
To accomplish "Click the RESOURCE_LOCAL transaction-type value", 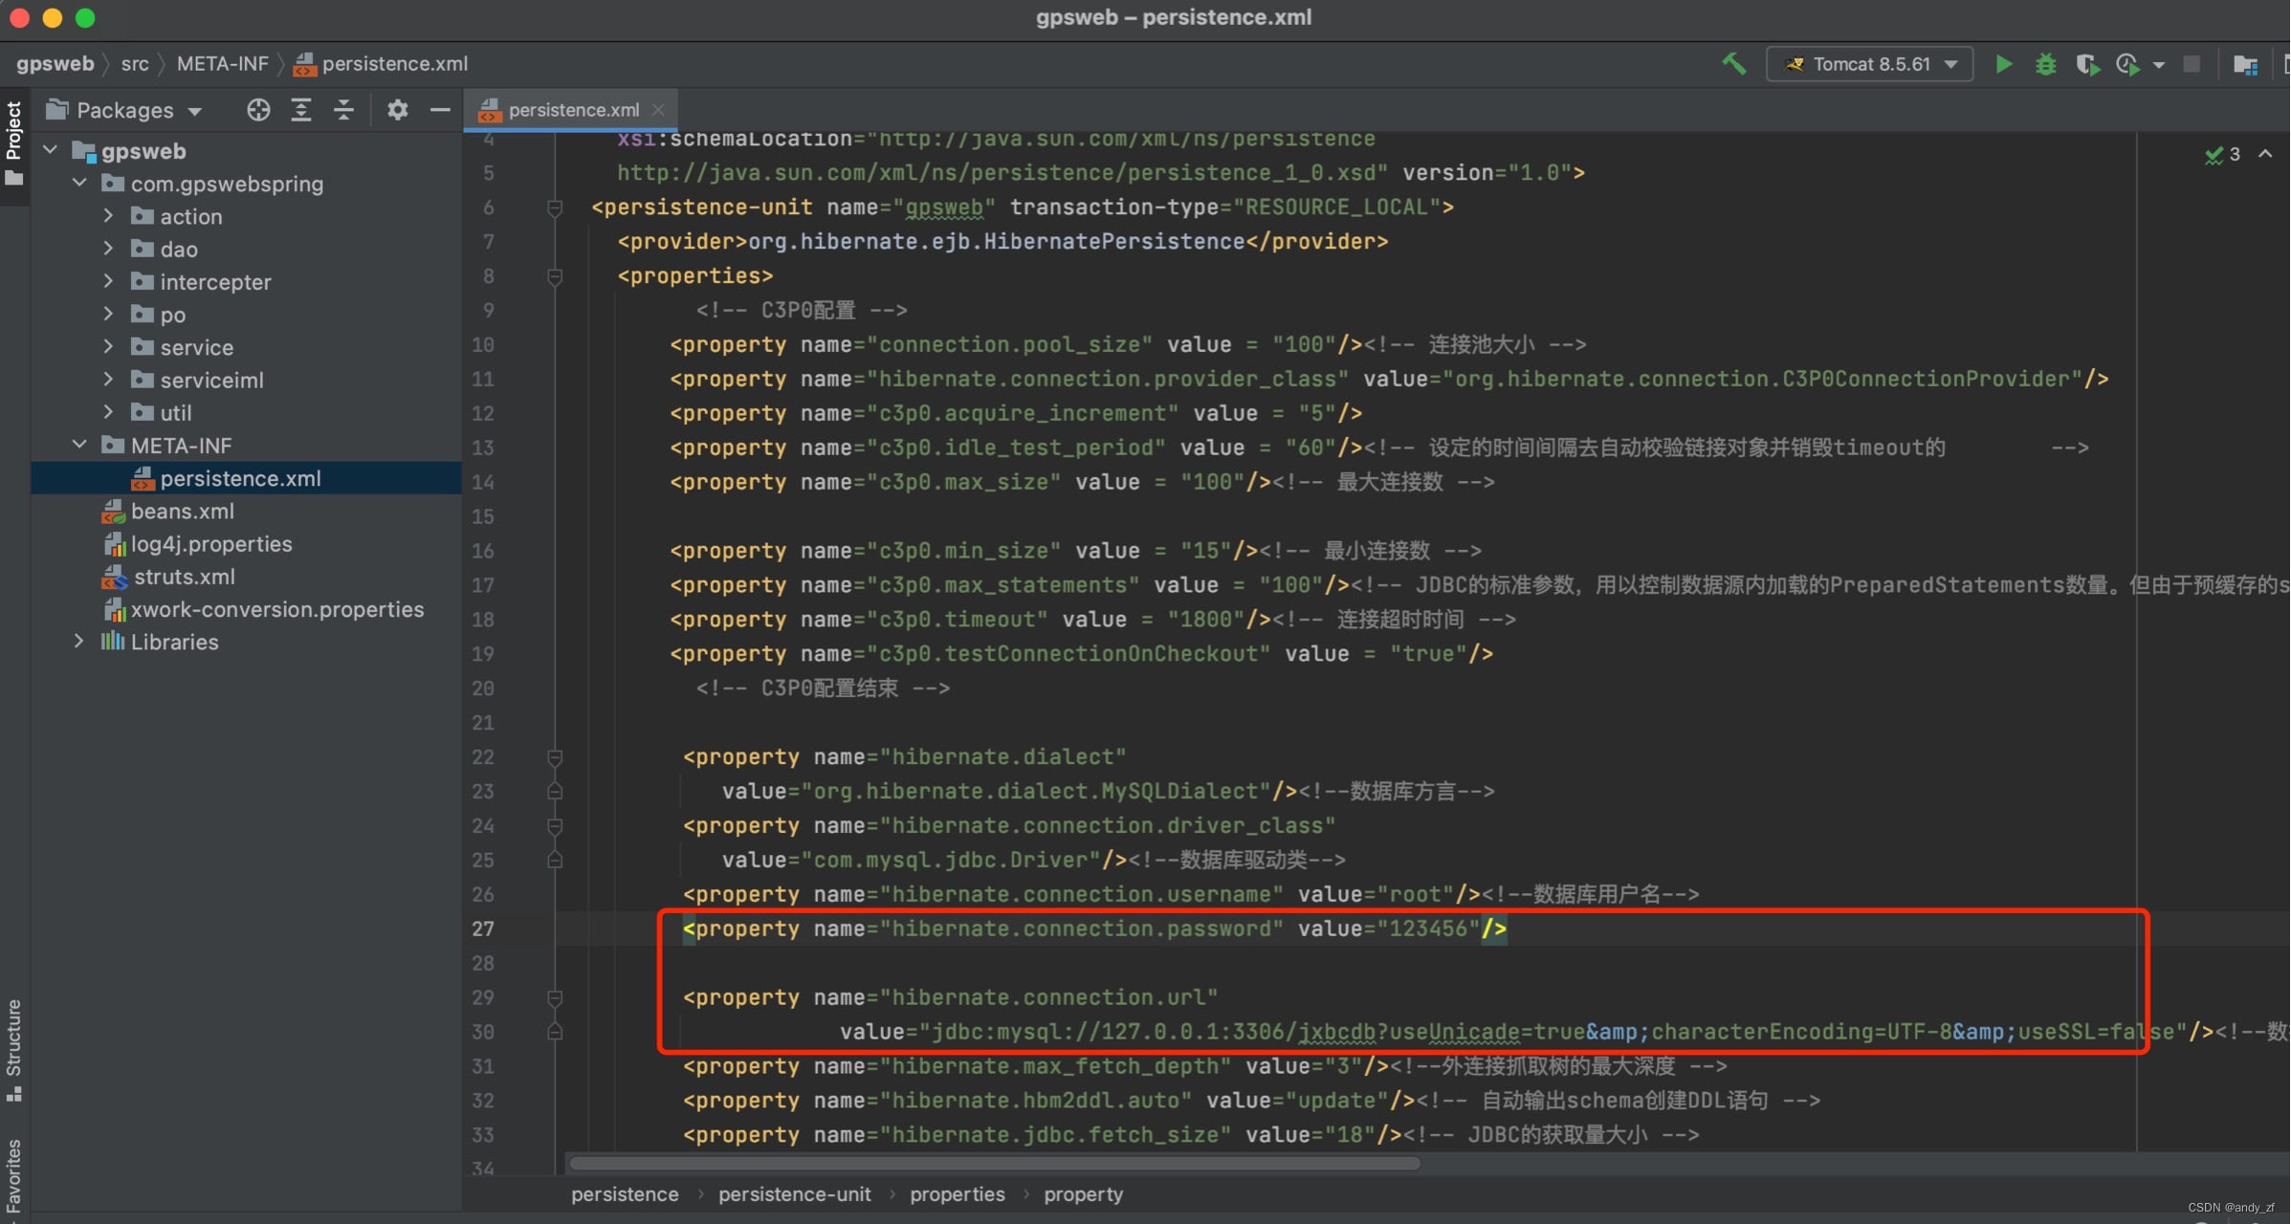I will tap(1337, 208).
